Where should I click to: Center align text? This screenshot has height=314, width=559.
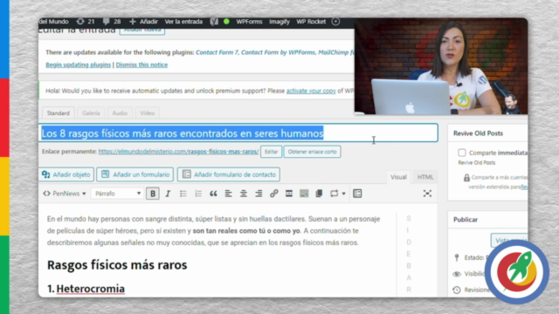click(244, 194)
